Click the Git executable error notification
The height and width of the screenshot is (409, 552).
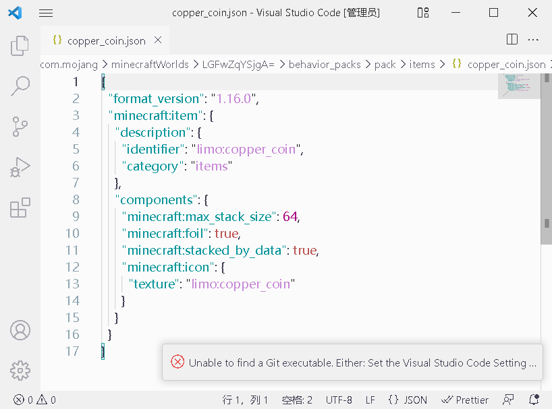pos(352,363)
